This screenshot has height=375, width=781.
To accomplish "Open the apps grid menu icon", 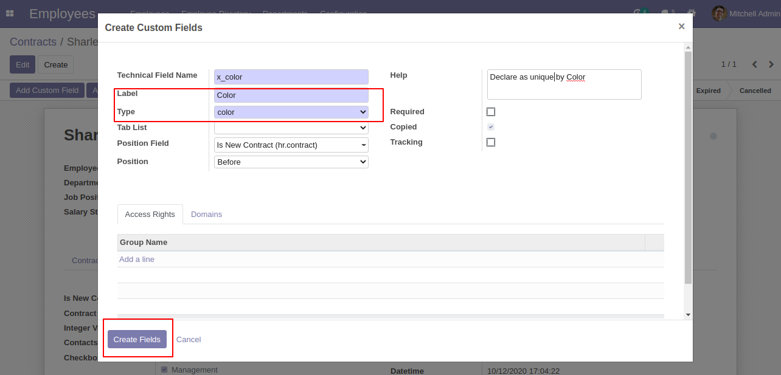I will [10, 13].
